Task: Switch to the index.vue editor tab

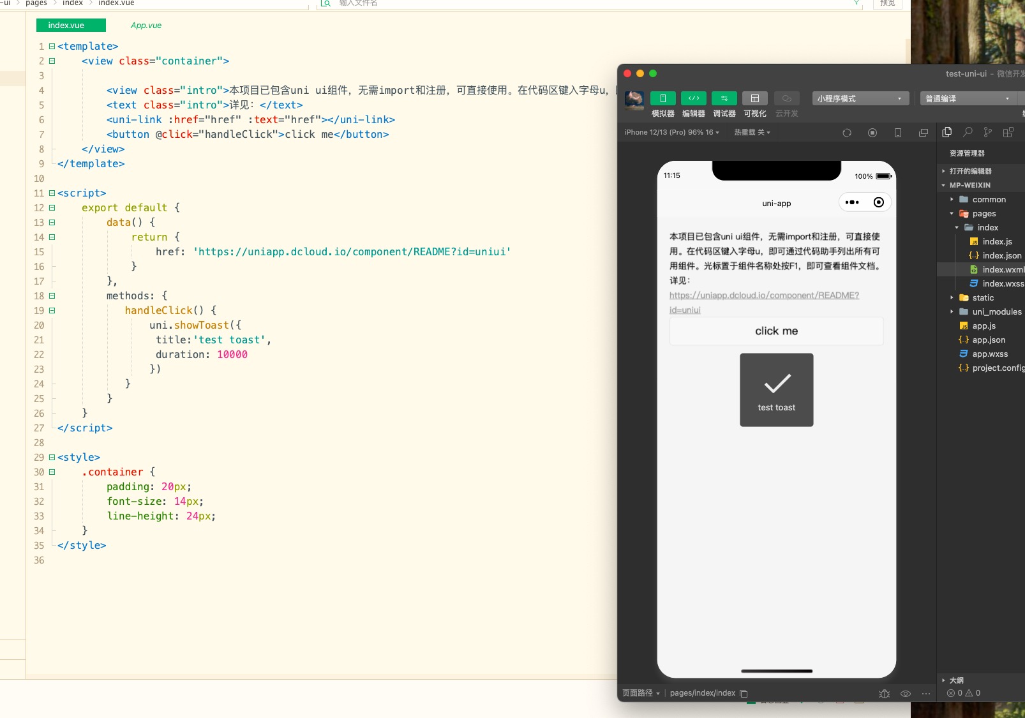Action: (71, 26)
